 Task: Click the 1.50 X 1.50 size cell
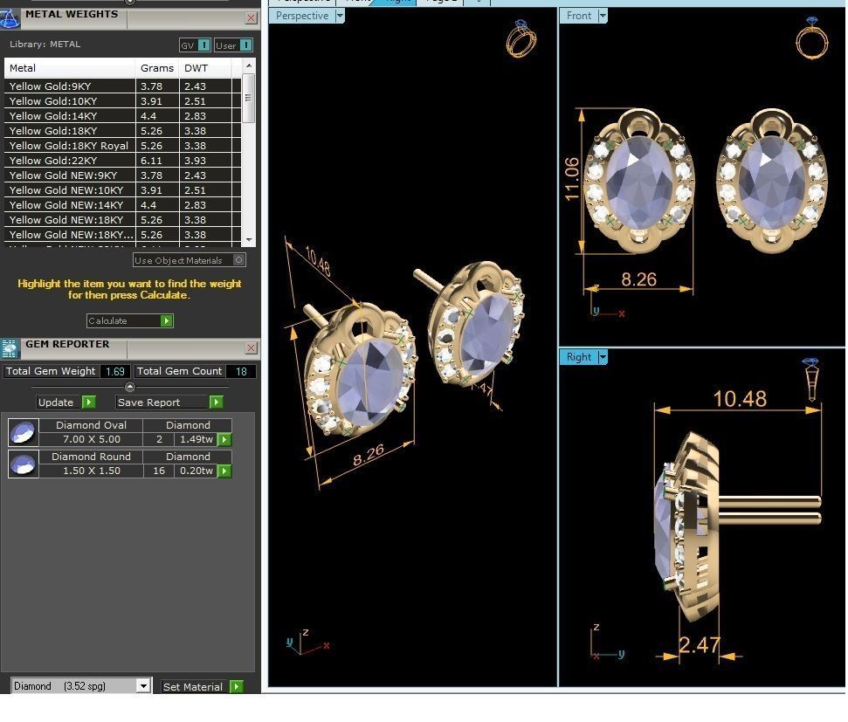tap(92, 471)
